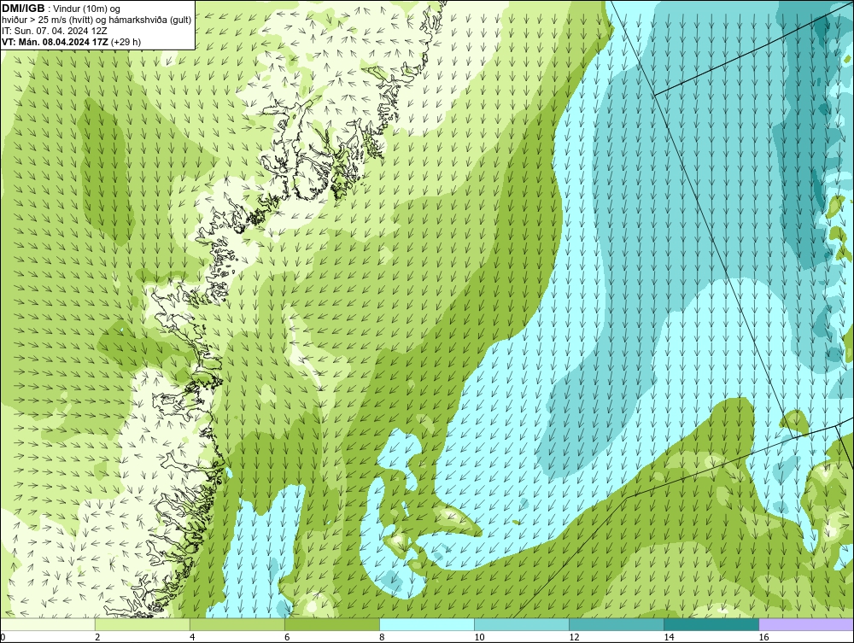Click the 'VT: Mán. 08.04.2024 17Z' valid time

(55, 42)
